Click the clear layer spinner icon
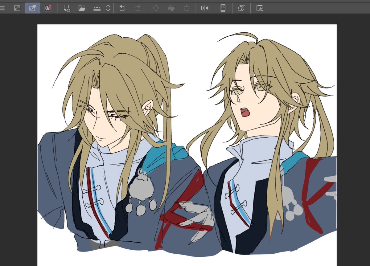Viewport: 370px width, 266px height. pos(156,8)
